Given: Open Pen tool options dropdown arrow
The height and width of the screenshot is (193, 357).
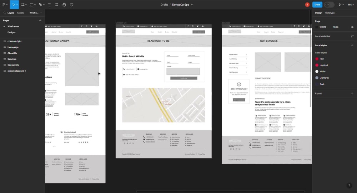Looking at the screenshot, I should point(44,5).
